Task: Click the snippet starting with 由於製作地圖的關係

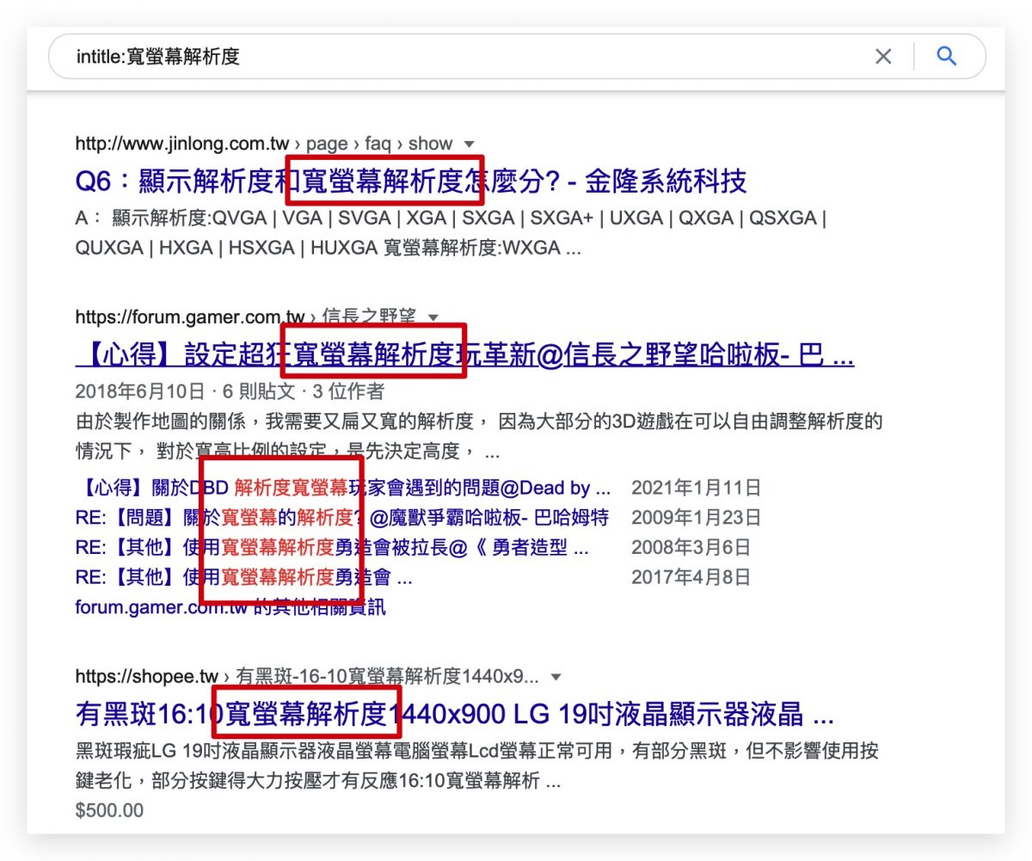Action: coord(479,436)
